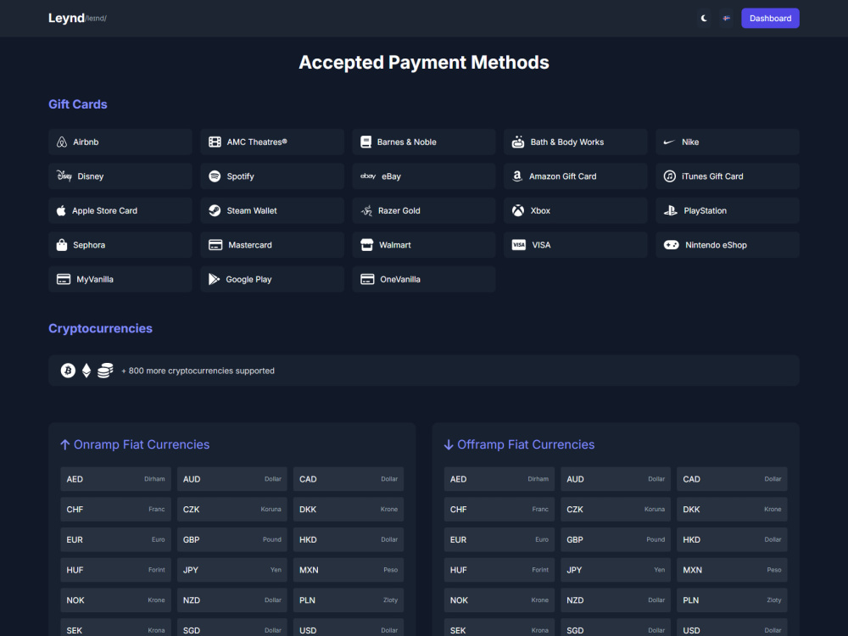The height and width of the screenshot is (636, 848).
Task: Select CHF Franc in Offramp list
Action: tap(499, 510)
